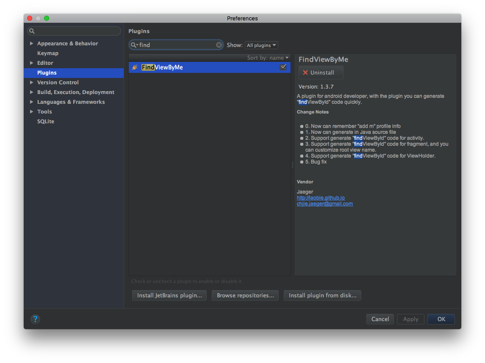The image size is (485, 363).
Task: Click the settings search magnifier icon
Action: point(32,31)
